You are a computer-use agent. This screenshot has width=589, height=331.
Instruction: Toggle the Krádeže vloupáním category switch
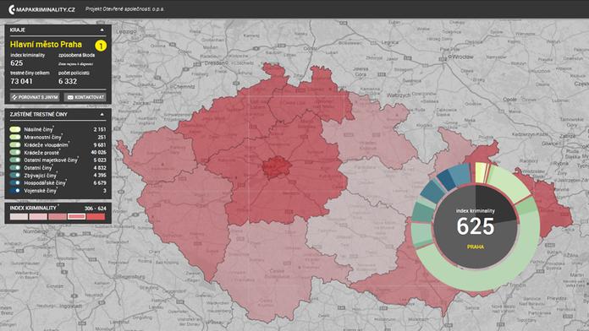click(x=15, y=144)
